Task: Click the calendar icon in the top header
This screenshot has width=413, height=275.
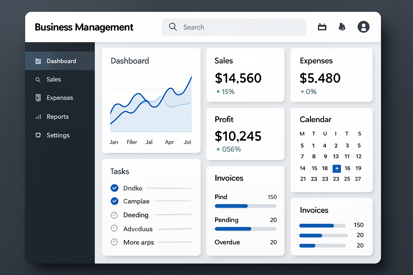Action: [x=322, y=27]
